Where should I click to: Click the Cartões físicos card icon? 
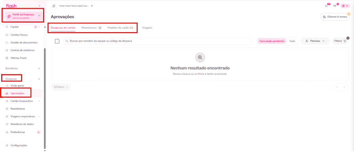click(7, 35)
